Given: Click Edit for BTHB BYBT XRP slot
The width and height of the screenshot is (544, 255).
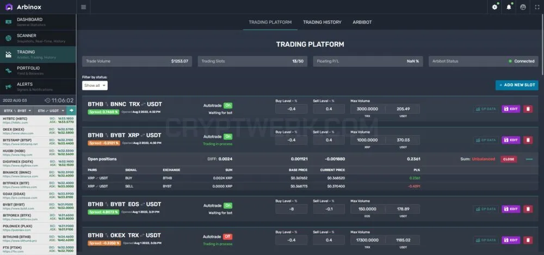Looking at the screenshot, I should 511,140.
